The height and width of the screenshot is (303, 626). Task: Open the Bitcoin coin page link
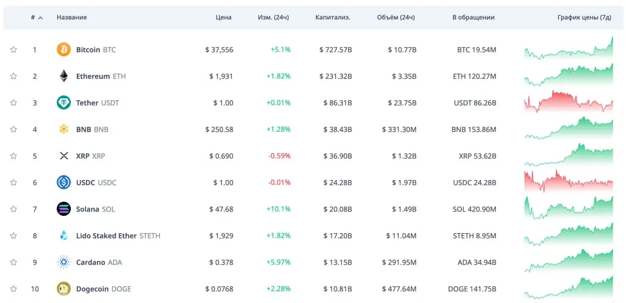tap(96, 49)
